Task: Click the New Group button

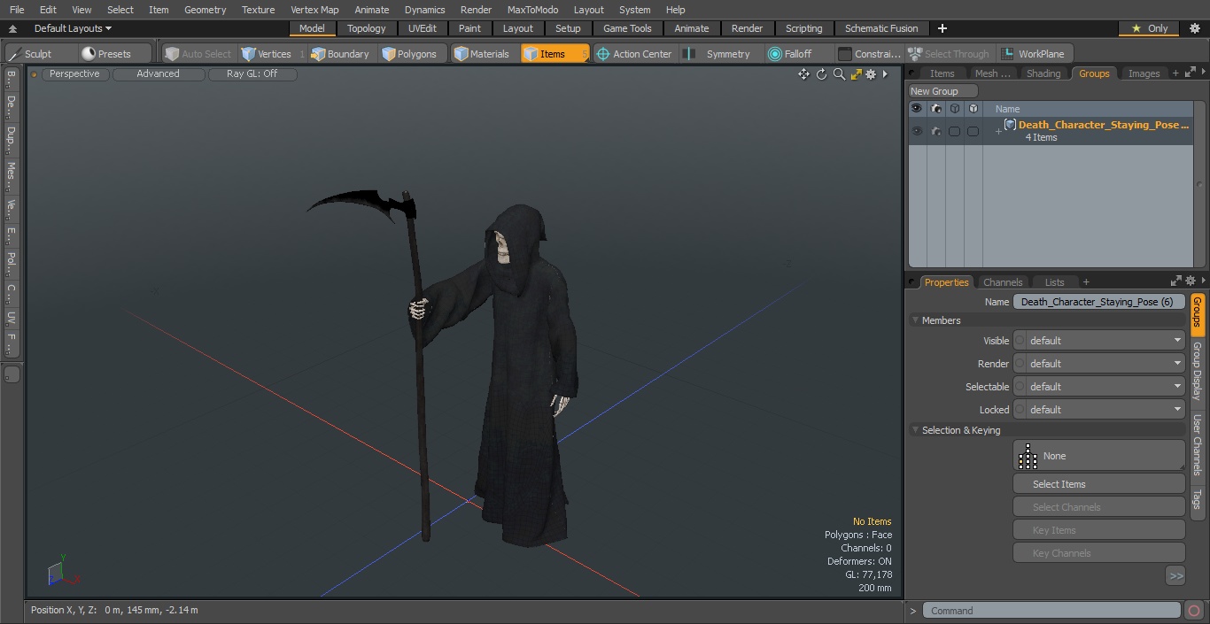Action: click(943, 91)
